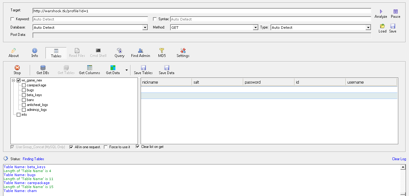
Task: Click the Load folder icon
Action: 382,26
